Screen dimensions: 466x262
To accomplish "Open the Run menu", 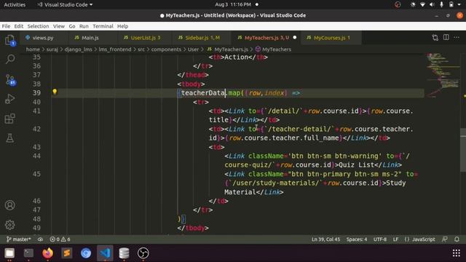I will (84, 26).
